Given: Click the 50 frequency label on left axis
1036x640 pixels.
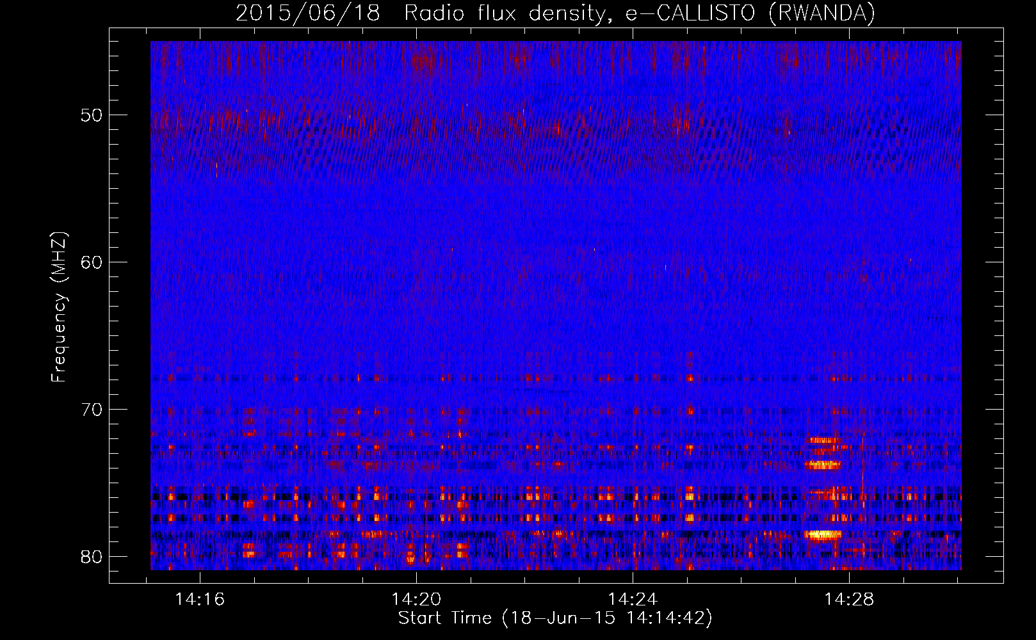Looking at the screenshot, I should (92, 115).
